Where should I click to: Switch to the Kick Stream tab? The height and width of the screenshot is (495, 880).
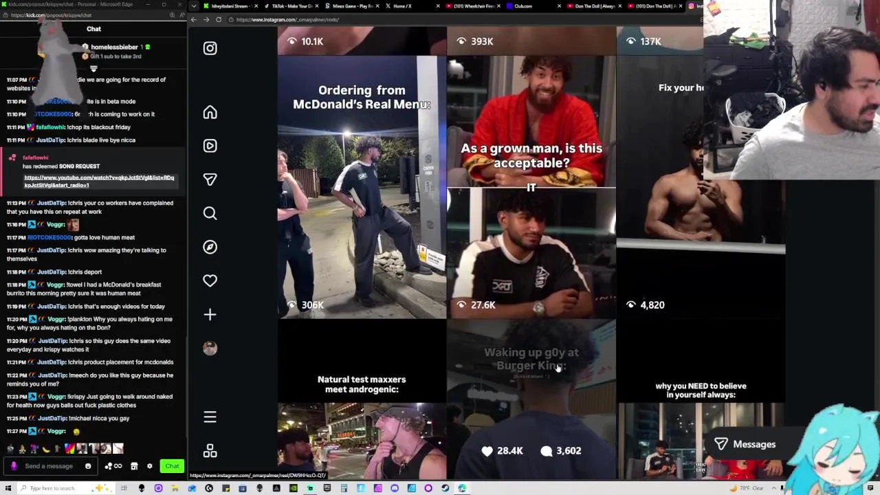point(232,6)
